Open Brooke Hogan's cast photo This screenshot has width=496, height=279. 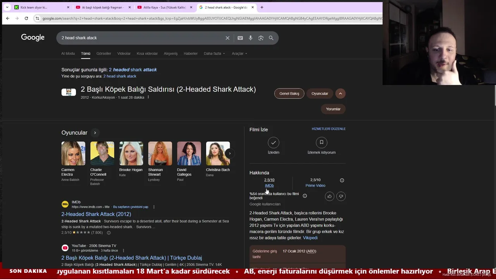131,153
